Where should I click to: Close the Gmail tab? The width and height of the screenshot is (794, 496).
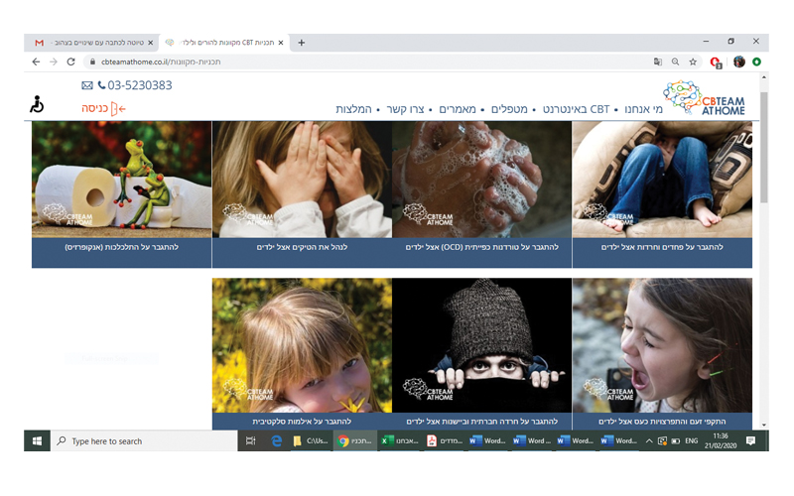point(151,43)
